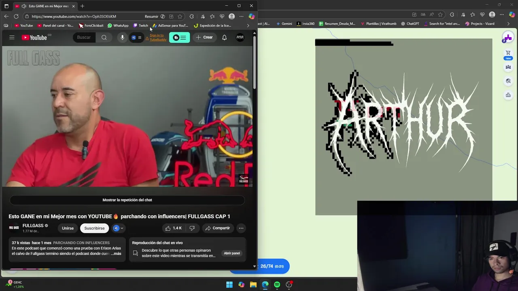Open YouTube notifications bell
Image resolution: width=518 pixels, height=291 pixels.
(224, 37)
